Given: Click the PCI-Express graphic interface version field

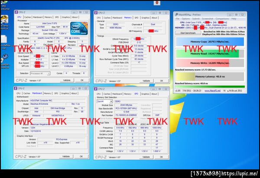Looking at the screenshot, I should tap(62, 139).
